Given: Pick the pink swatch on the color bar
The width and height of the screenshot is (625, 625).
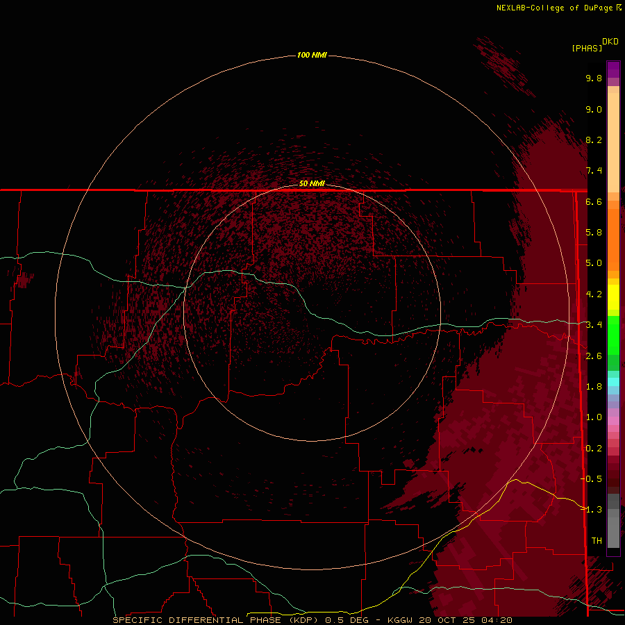Looking at the screenshot, I should coord(613,421).
